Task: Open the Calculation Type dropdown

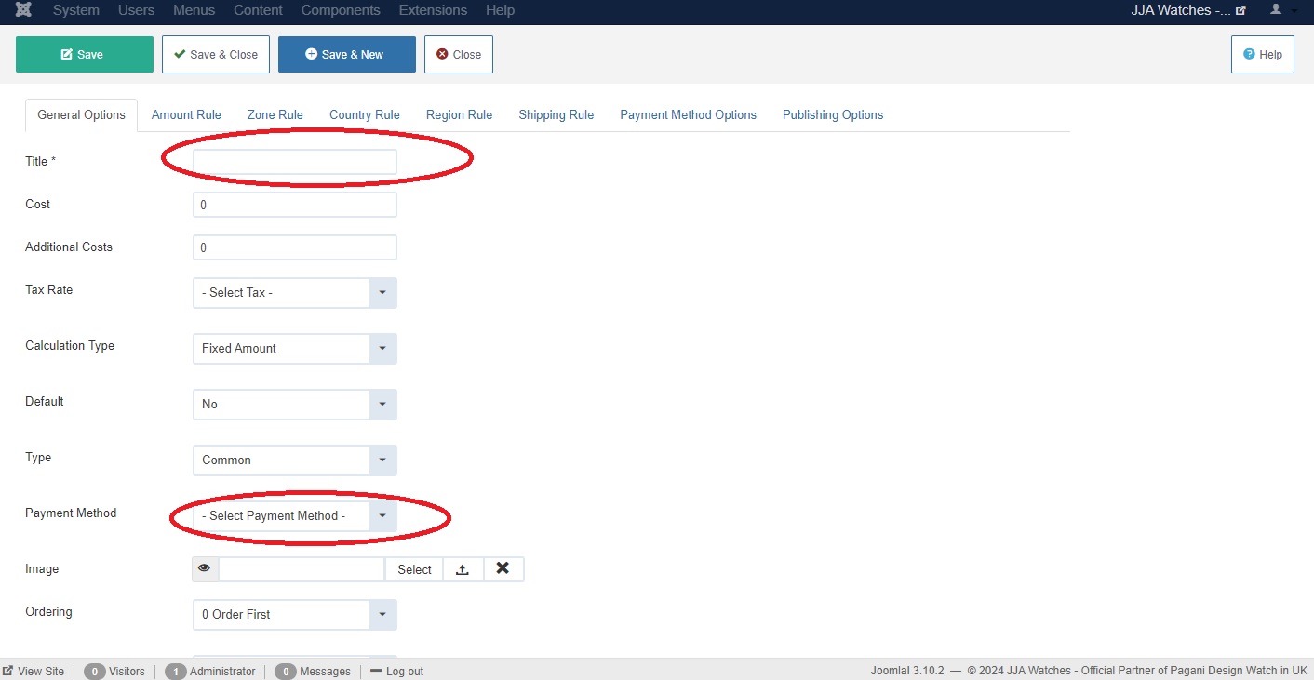Action: coord(294,349)
